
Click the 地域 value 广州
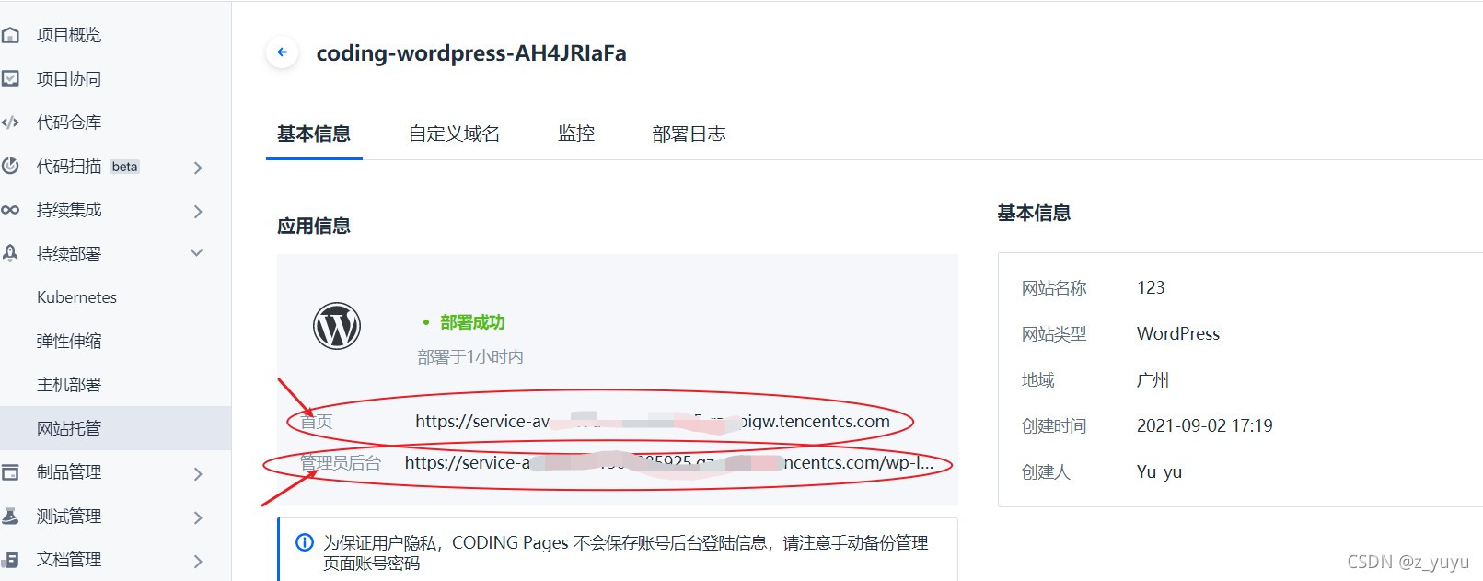(x=1153, y=379)
